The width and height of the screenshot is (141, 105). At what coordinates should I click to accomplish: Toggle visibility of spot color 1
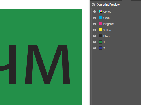pyautogui.click(x=94, y=42)
